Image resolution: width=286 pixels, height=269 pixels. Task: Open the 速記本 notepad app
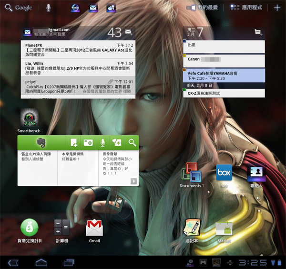coord(192,231)
